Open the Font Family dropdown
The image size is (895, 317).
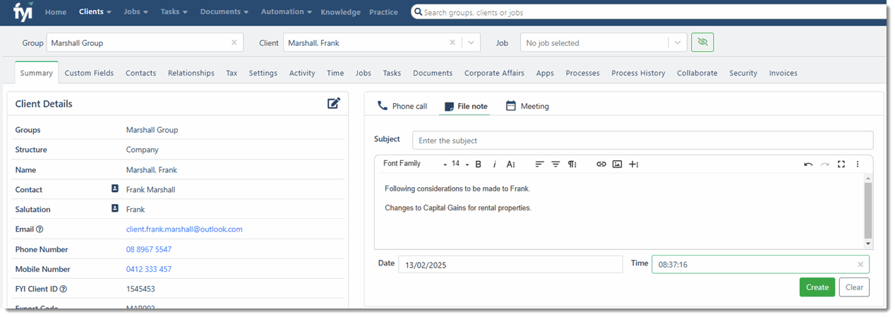pyautogui.click(x=415, y=164)
